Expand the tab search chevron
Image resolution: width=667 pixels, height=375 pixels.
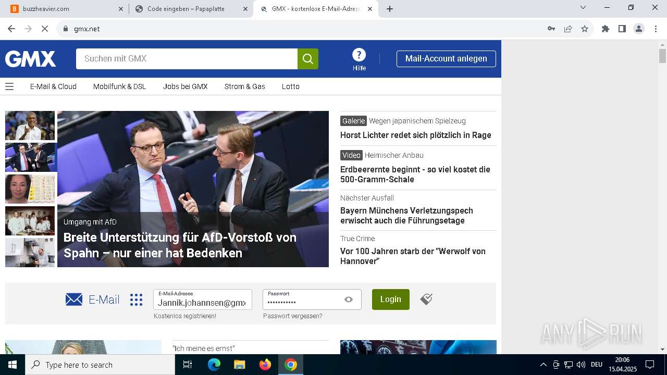pyautogui.click(x=583, y=7)
